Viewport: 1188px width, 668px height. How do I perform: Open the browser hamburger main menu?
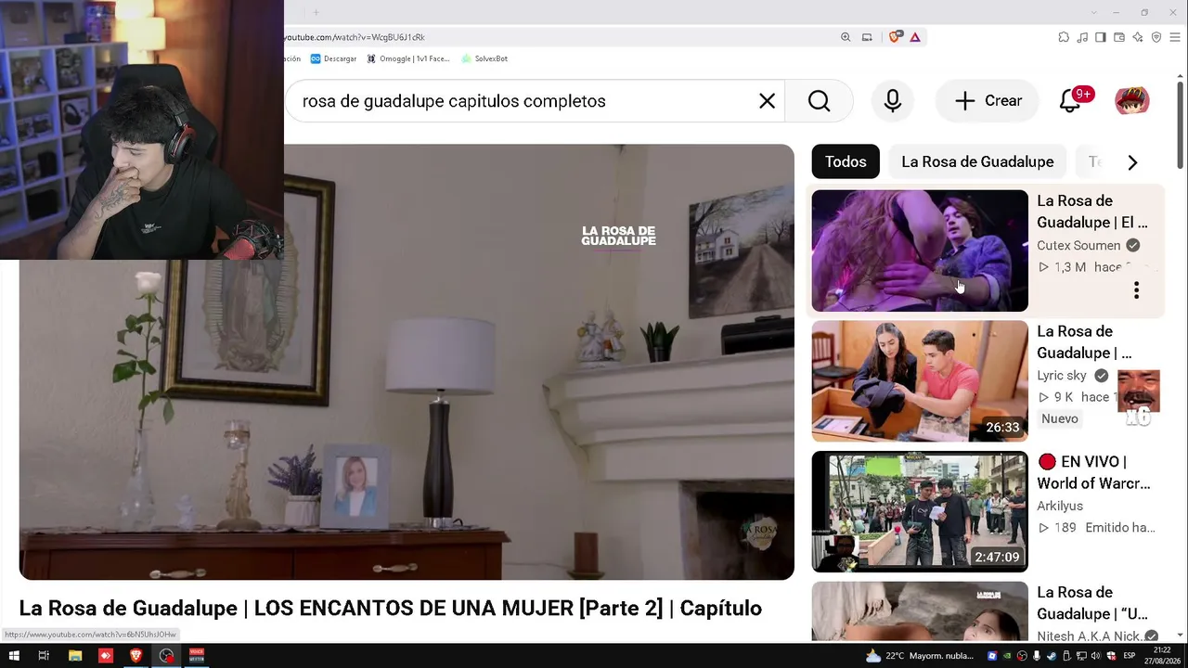coord(1175,37)
